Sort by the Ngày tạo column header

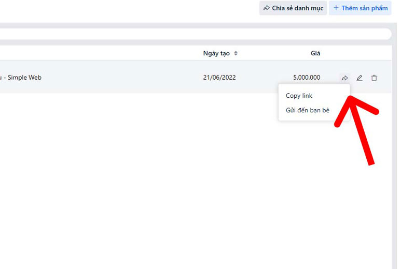point(217,53)
